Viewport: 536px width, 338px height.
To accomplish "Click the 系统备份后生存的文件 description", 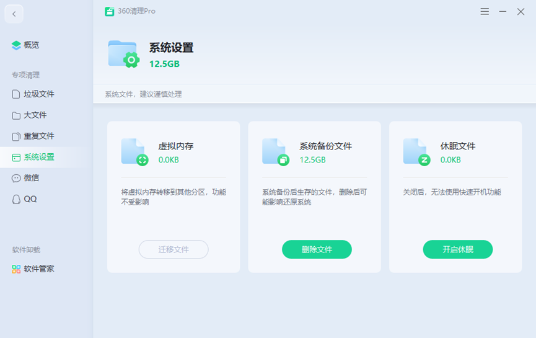I will (315, 197).
